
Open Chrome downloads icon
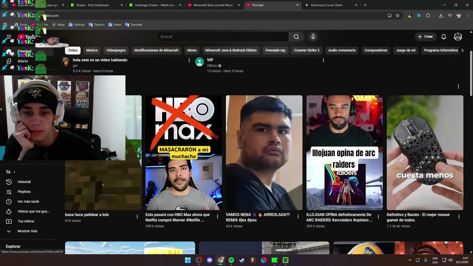point(441,16)
